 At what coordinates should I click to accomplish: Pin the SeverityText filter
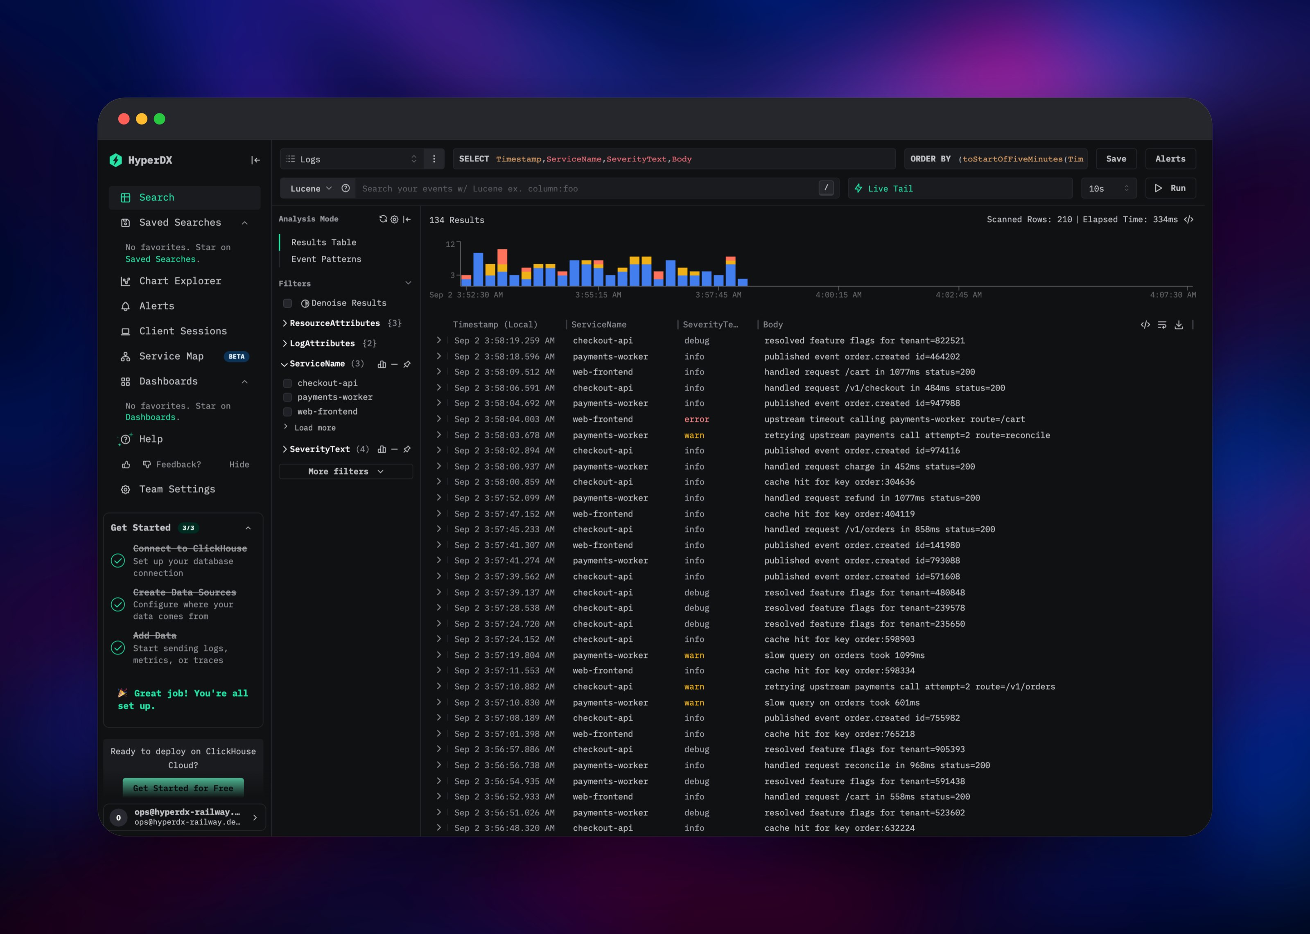407,449
